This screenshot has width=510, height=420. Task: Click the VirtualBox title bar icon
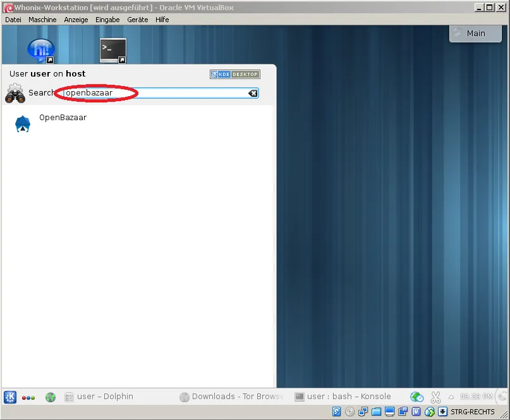pos(8,8)
